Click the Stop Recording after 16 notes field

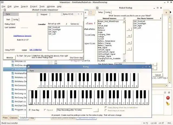(75, 110)
